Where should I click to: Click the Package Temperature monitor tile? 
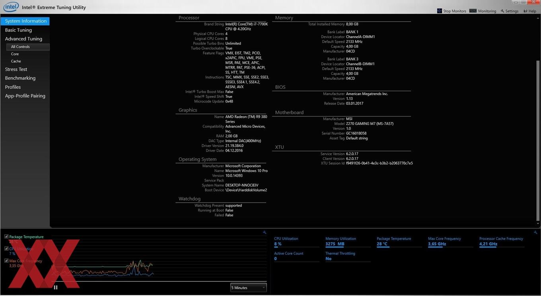coord(399,242)
